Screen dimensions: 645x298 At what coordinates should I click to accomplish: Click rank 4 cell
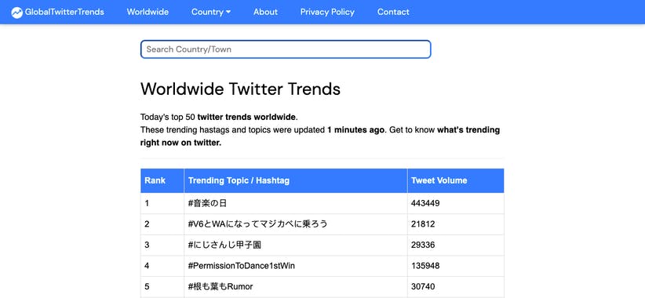click(x=162, y=266)
